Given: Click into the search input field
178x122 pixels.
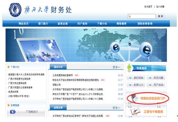Looking at the screenshot, I should [x=142, y=16].
